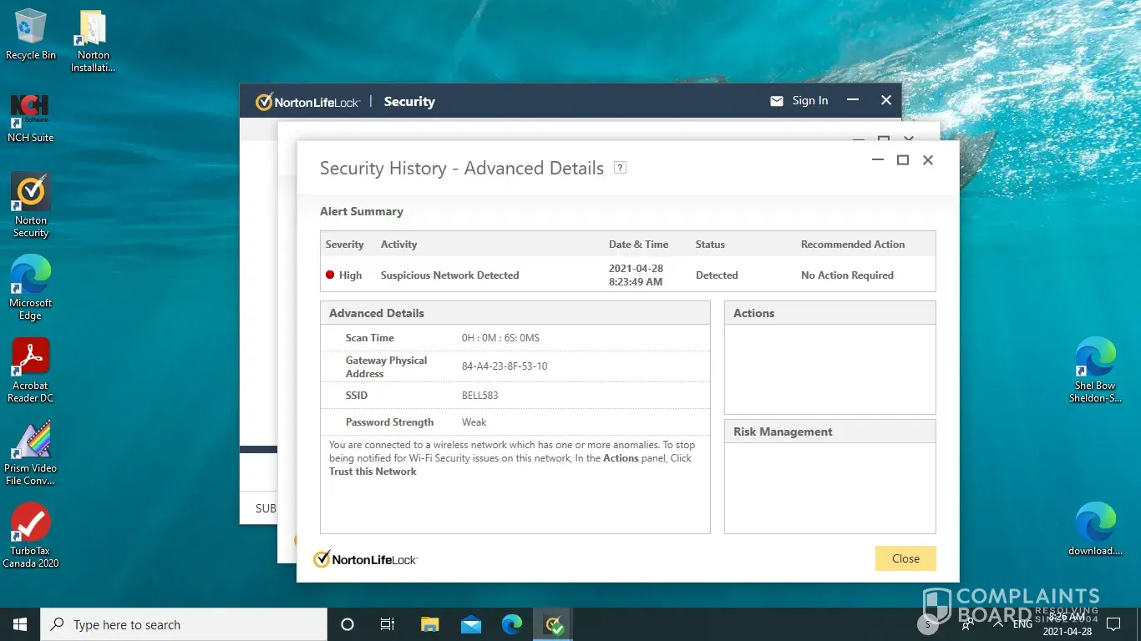This screenshot has width=1141, height=641.
Task: Open File Explorer from the taskbar
Action: tap(429, 624)
